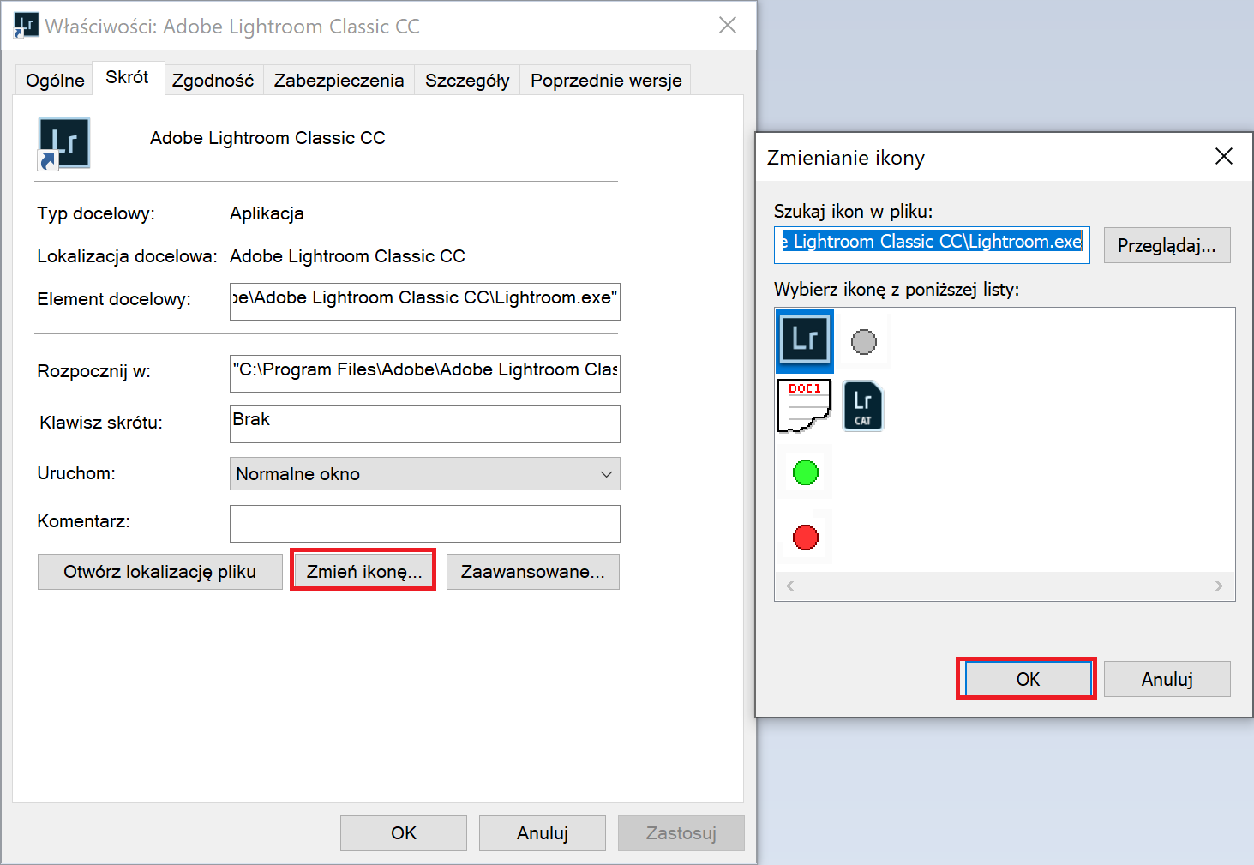The image size is (1254, 865).
Task: Select the red circle icon
Action: point(806,538)
